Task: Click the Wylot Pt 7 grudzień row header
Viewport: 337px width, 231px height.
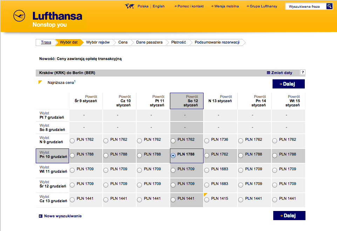Action: (x=53, y=115)
